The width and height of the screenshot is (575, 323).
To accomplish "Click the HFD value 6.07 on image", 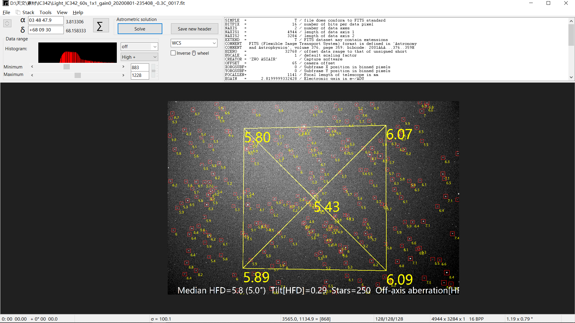I will (x=400, y=134).
